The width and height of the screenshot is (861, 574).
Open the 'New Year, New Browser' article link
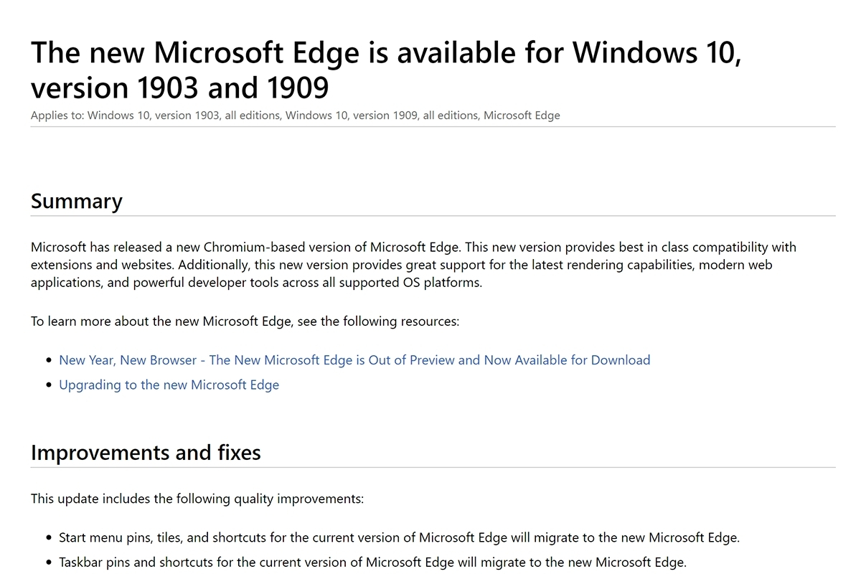(x=354, y=360)
